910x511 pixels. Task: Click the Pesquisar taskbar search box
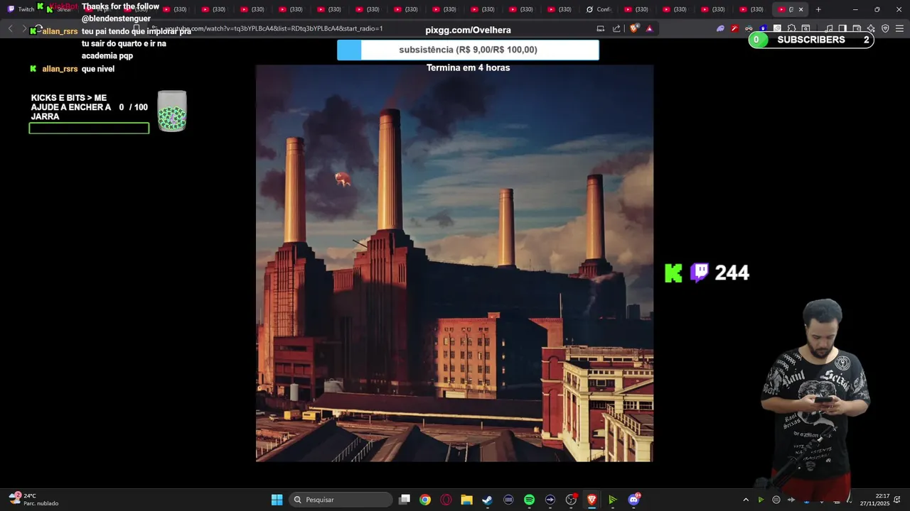point(341,500)
